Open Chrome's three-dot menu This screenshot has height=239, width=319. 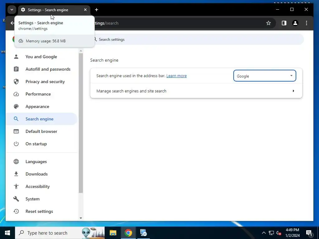point(307,23)
